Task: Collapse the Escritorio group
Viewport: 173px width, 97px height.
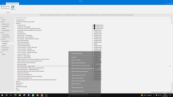Action: [15, 23]
